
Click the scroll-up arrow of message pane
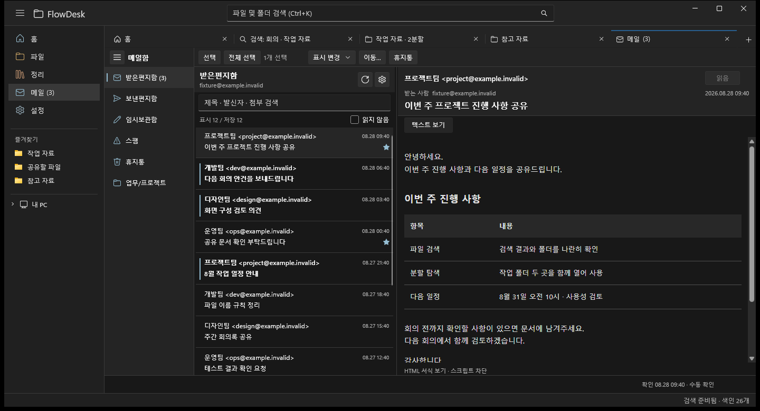pyautogui.click(x=752, y=141)
